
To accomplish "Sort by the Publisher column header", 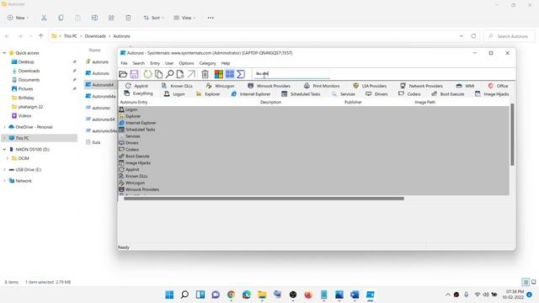I will (x=353, y=102).
